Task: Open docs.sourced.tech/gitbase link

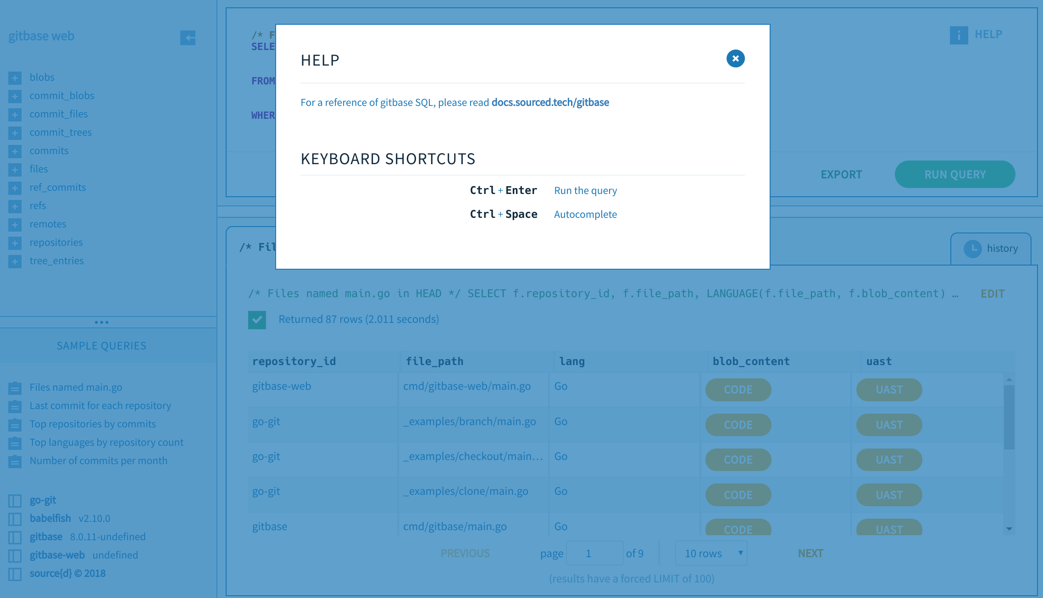Action: 550,103
